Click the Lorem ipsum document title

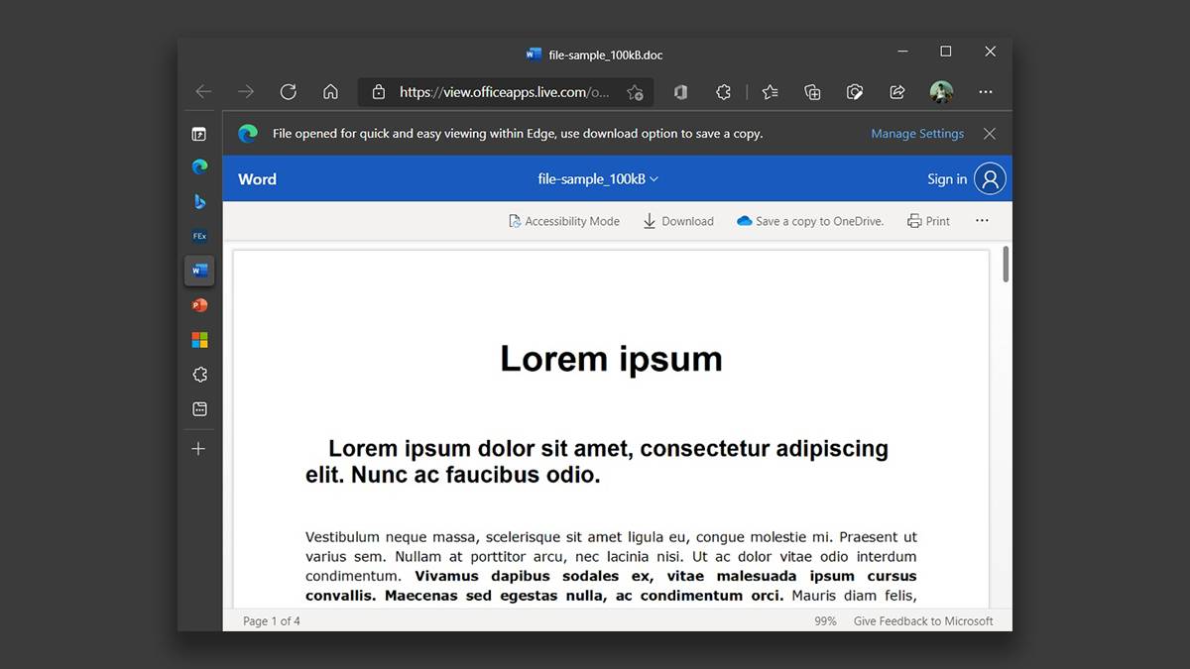click(611, 359)
